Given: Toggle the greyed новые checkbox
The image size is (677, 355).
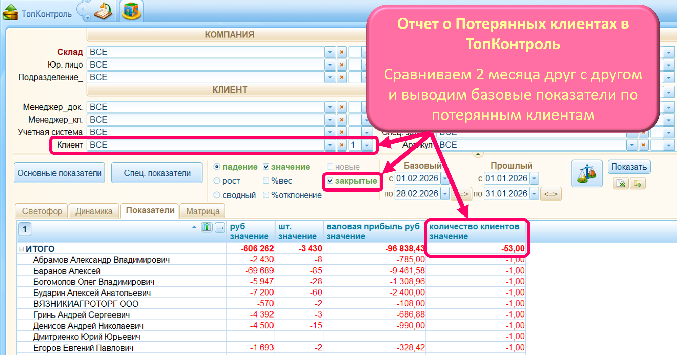Looking at the screenshot, I should 330,167.
